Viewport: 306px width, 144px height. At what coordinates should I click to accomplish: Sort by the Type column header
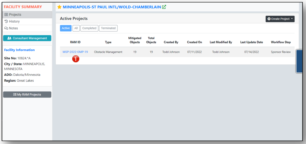click(x=108, y=42)
